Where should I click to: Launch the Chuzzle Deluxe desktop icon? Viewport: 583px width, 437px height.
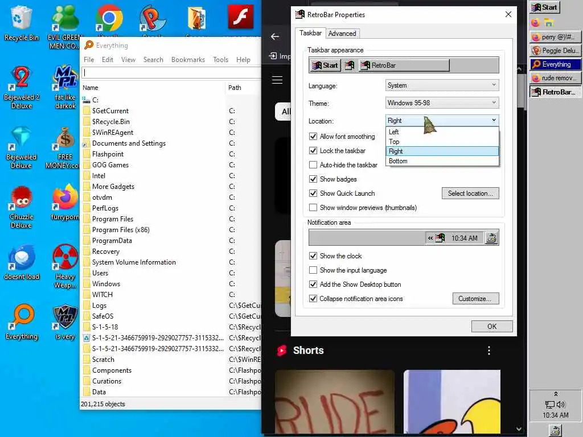(x=21, y=207)
